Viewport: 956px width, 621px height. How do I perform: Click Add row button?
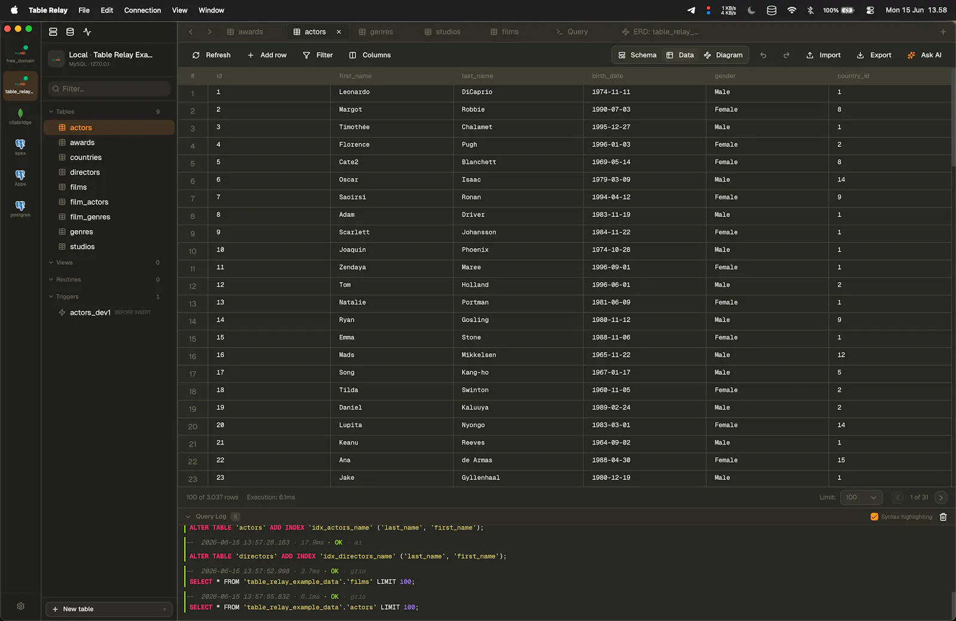click(x=267, y=55)
